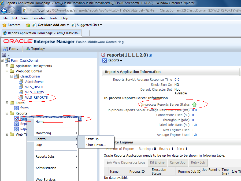Select the Reports Application Homepage tab
241x181 pixels.
42,33
